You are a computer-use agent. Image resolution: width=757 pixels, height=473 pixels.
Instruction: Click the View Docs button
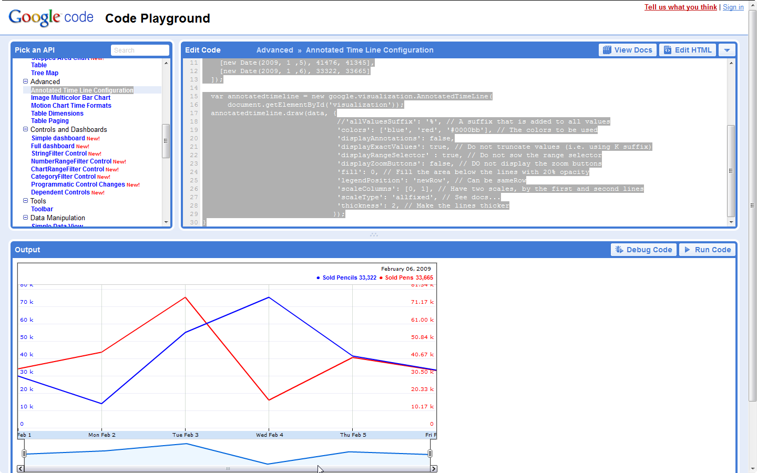pos(628,50)
